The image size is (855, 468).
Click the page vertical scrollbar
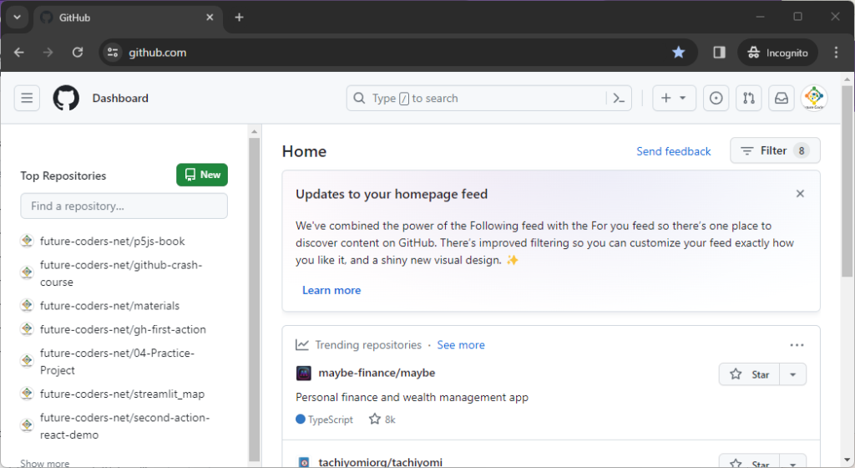point(847,180)
